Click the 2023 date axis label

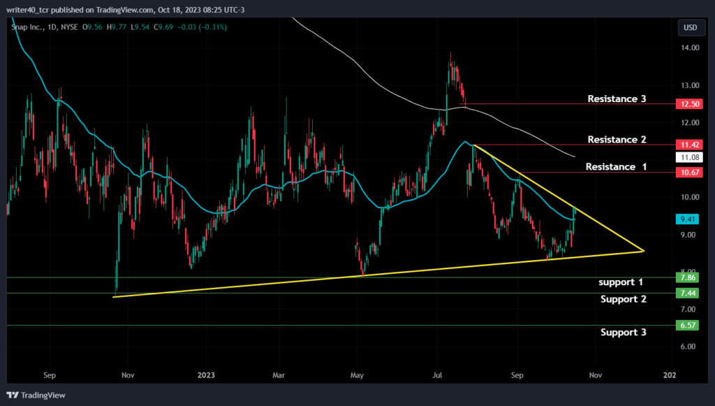pyautogui.click(x=206, y=375)
